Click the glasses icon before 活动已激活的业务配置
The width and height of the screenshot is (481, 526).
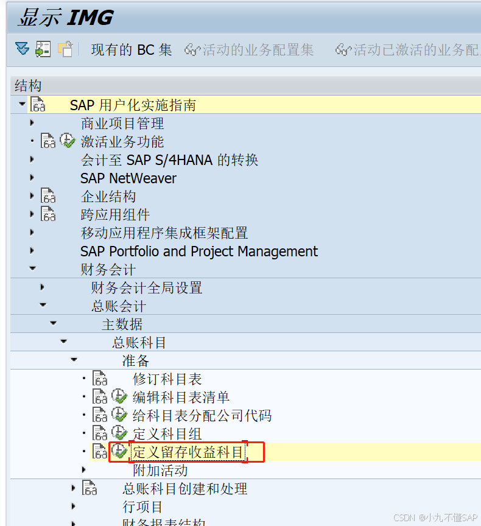click(x=343, y=50)
